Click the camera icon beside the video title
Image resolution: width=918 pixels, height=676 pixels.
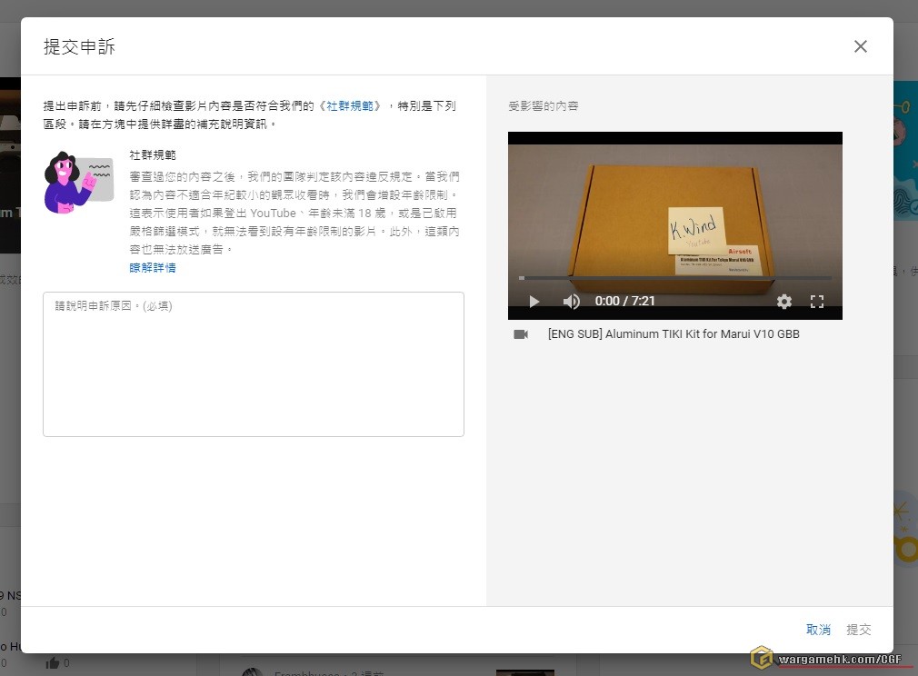(521, 334)
